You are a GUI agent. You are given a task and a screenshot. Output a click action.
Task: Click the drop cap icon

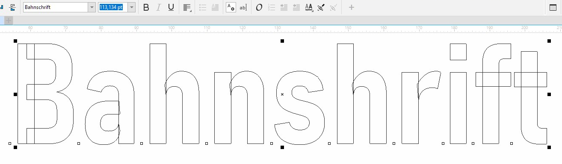coord(215,7)
